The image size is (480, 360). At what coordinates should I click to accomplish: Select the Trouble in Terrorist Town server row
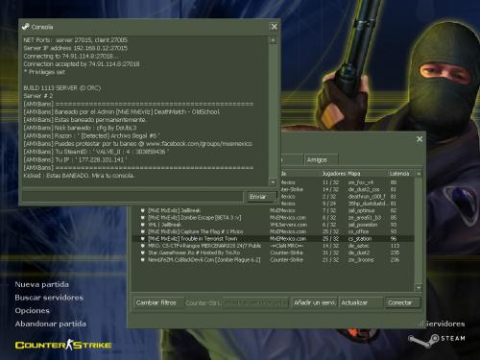(274, 239)
